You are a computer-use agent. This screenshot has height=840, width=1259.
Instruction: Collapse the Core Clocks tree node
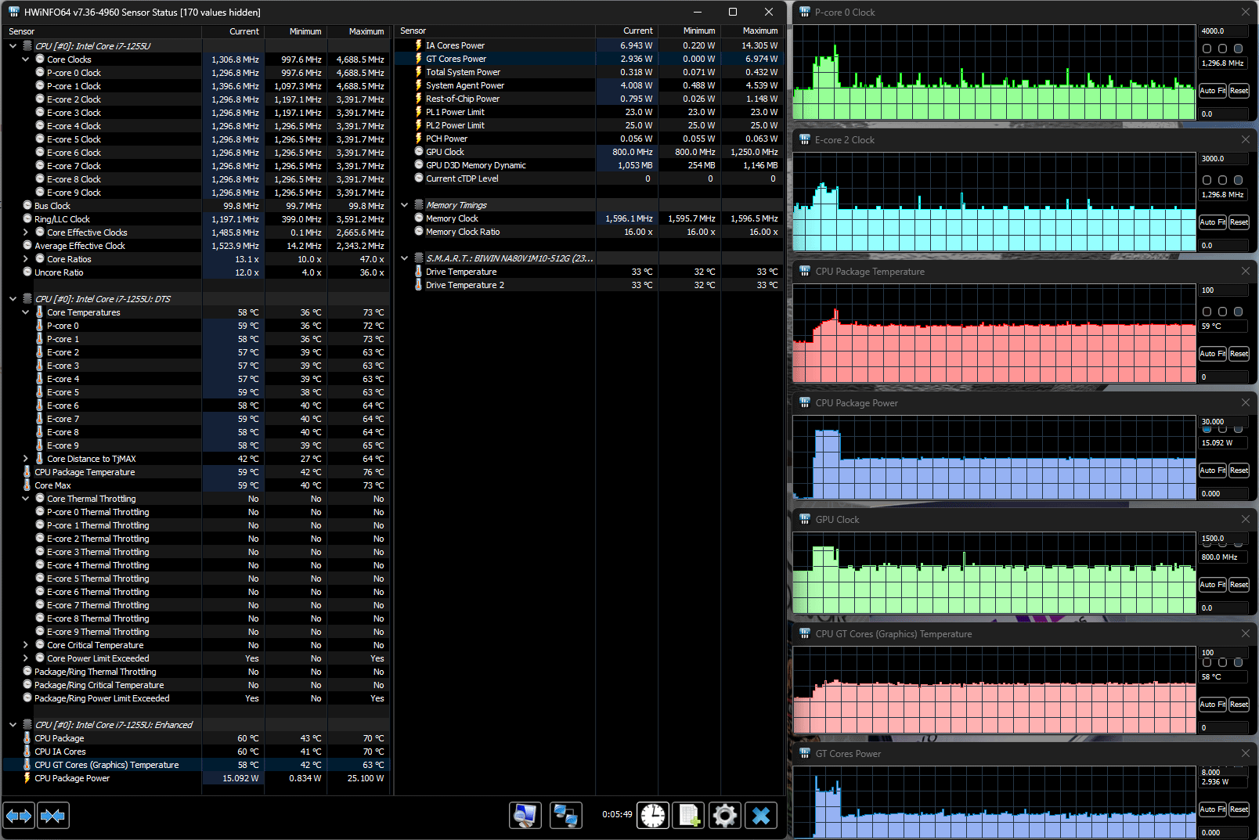[25, 59]
